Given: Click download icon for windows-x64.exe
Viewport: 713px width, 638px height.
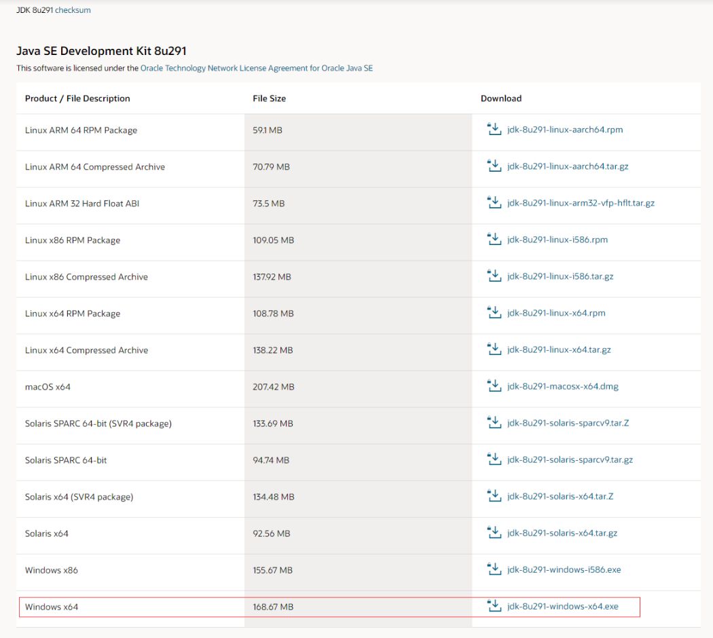Looking at the screenshot, I should pyautogui.click(x=494, y=605).
